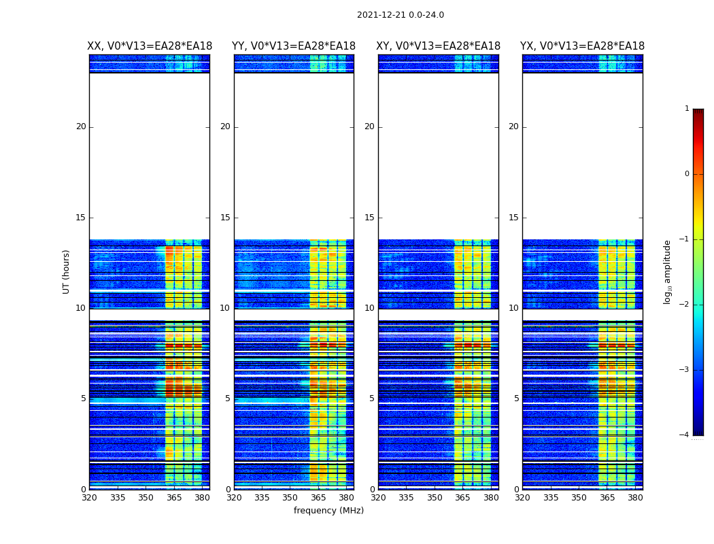This screenshot has width=714, height=544.
Task: Click the colorbar tick label "1"
Action: click(687, 109)
